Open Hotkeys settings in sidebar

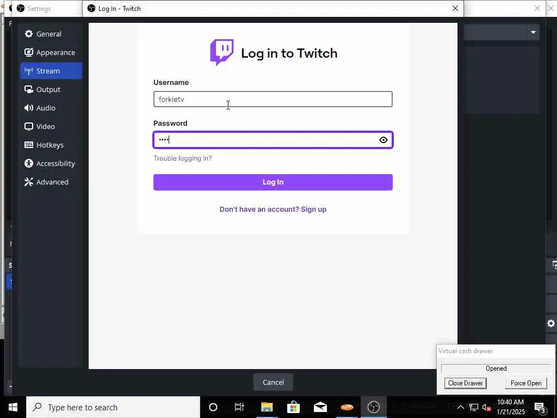tap(51, 145)
